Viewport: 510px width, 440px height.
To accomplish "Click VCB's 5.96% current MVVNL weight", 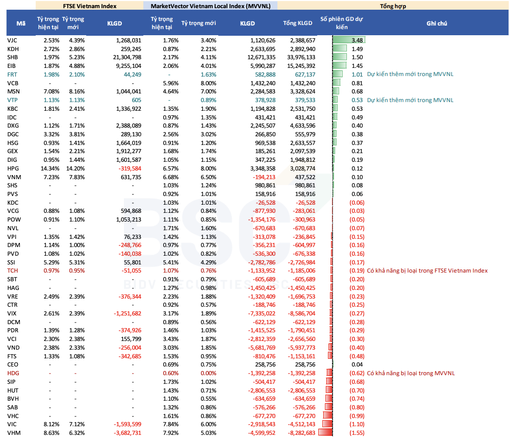I will click(171, 83).
